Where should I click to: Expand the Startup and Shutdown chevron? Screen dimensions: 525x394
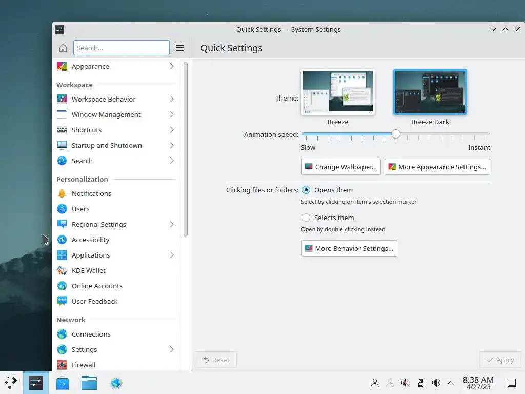tap(172, 145)
